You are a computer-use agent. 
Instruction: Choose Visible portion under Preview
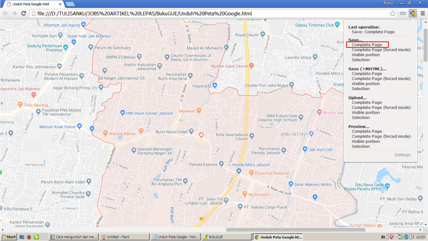pos(366,142)
